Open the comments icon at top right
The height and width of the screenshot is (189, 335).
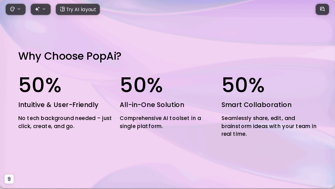(322, 9)
